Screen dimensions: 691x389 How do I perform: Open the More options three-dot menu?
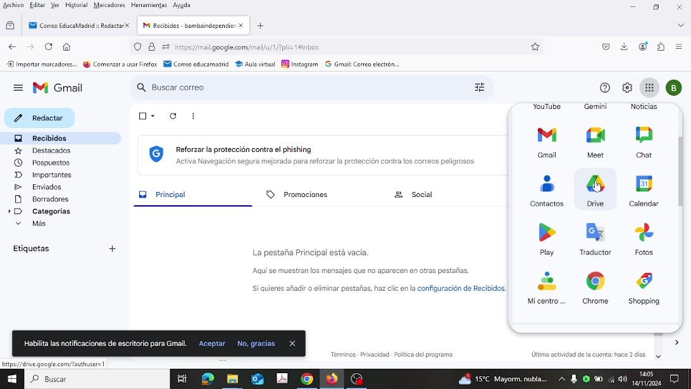tap(193, 116)
